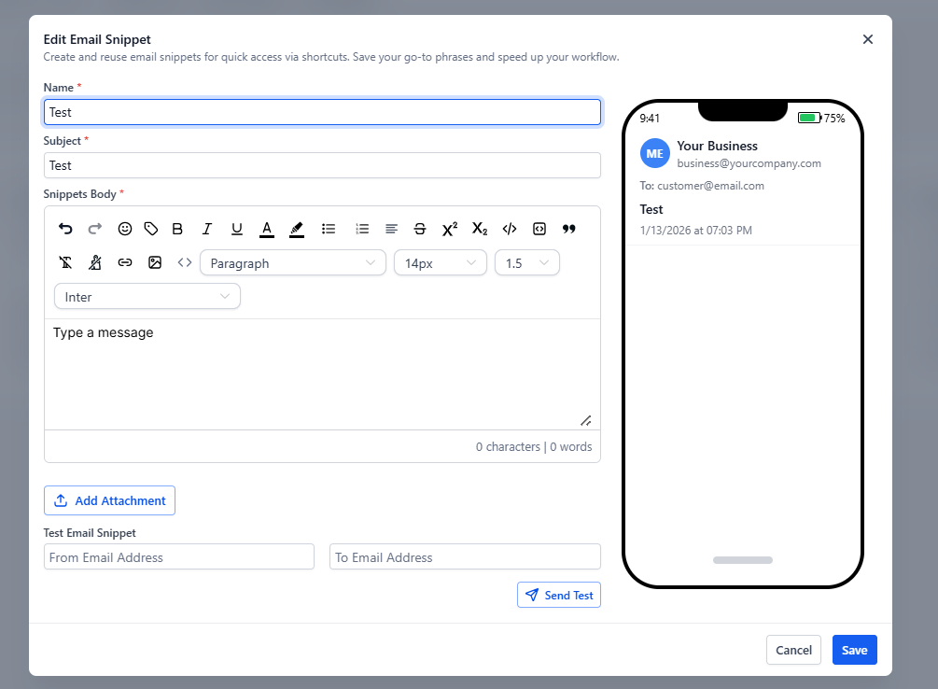Click the undo icon in editor toolbar
This screenshot has height=689, width=938.
click(x=65, y=229)
